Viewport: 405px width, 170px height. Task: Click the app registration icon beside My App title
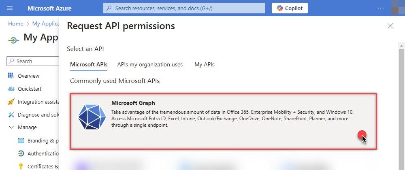tap(14, 40)
